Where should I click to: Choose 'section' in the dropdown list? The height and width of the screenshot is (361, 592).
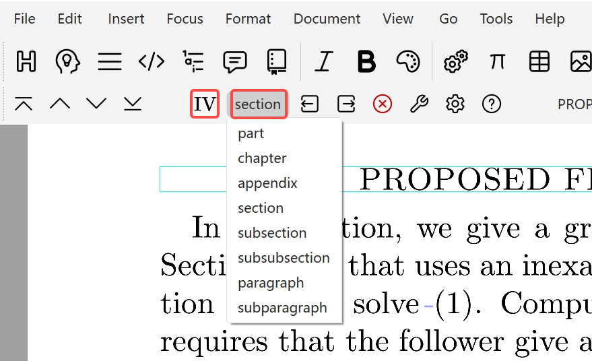point(285,208)
